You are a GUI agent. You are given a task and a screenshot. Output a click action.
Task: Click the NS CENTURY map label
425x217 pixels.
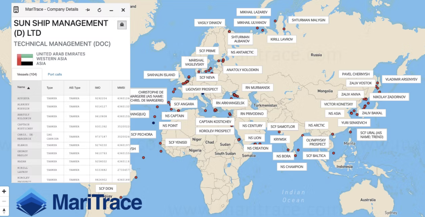coord(252,126)
